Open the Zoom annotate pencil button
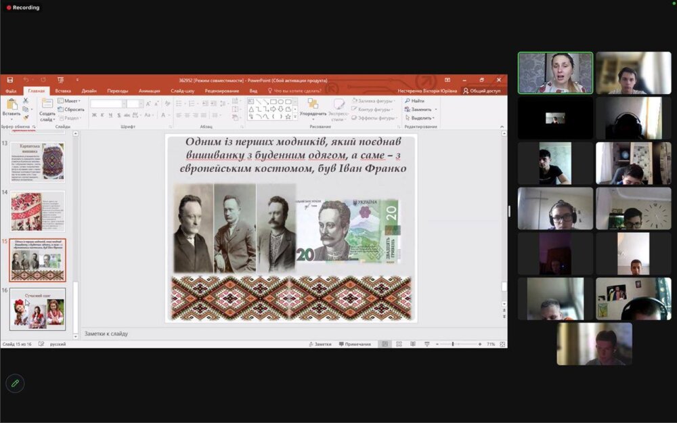Image resolution: width=677 pixels, height=423 pixels. pos(15,383)
